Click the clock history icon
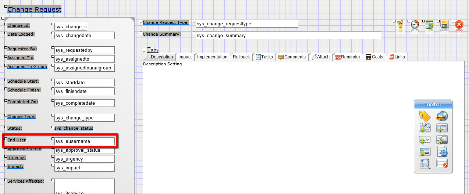469x194 pixels. pyautogui.click(x=415, y=25)
